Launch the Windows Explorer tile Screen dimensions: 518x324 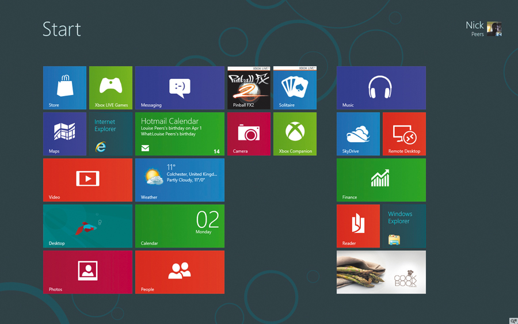(x=405, y=226)
